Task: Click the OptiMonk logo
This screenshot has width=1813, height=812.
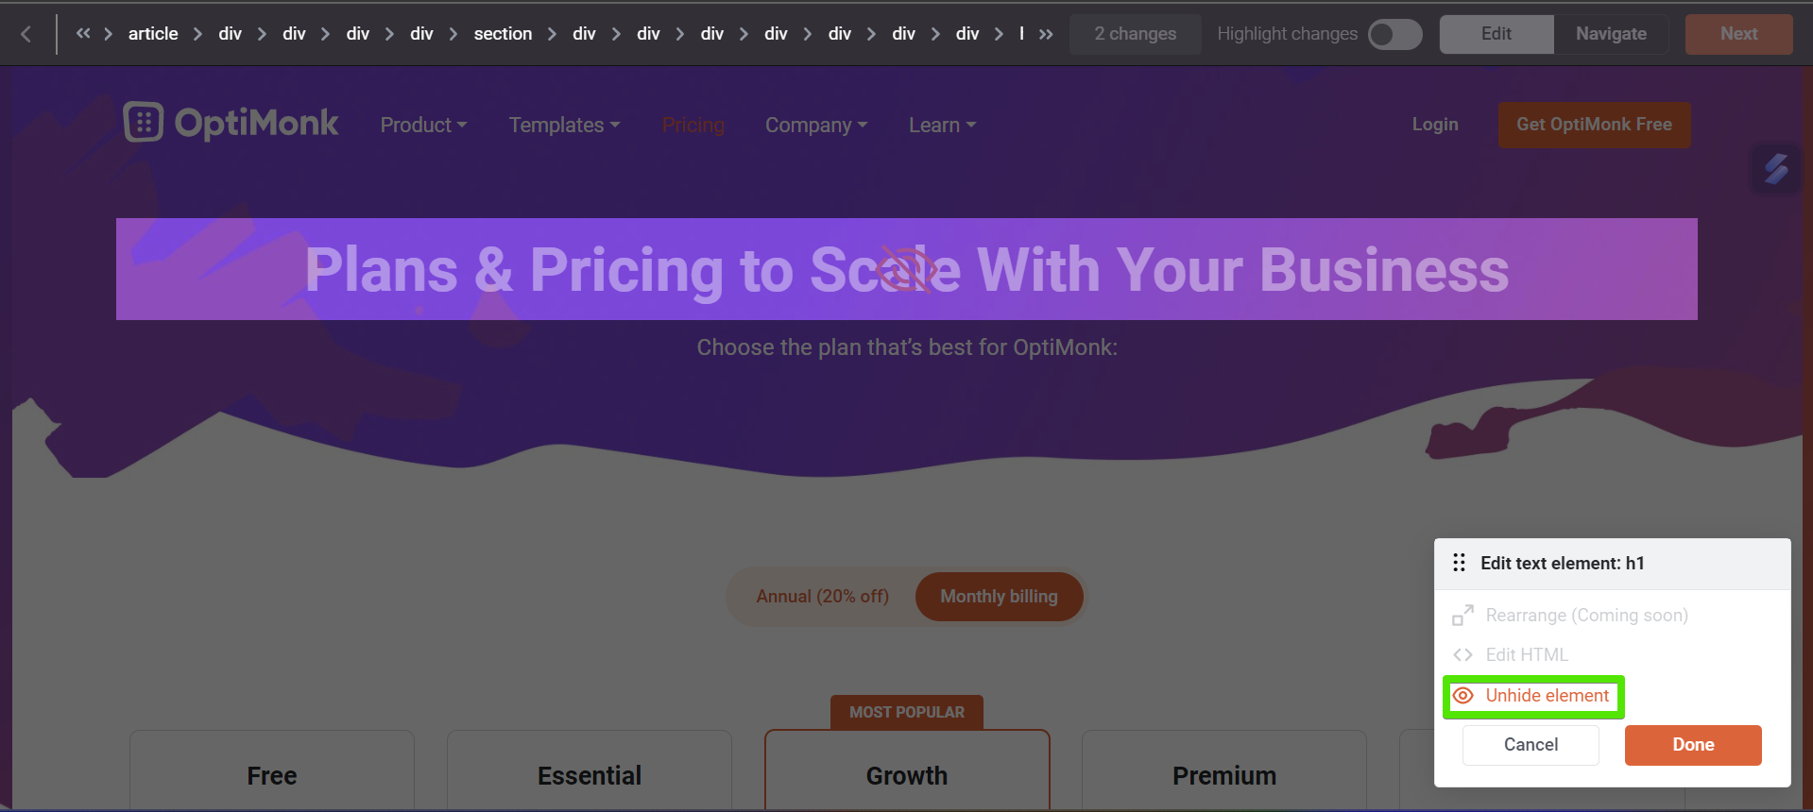Action: 231,123
